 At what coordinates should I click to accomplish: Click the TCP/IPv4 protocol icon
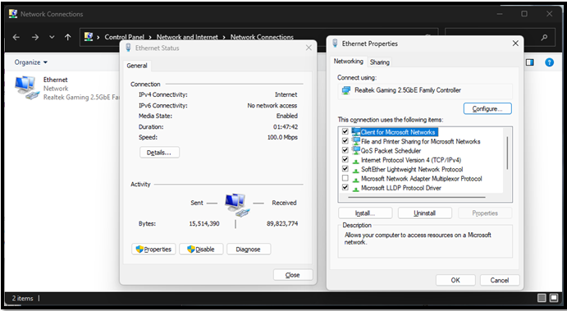click(x=356, y=161)
